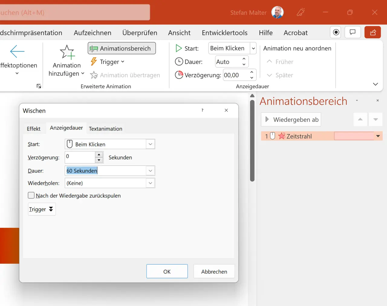Open the comments speech bubble icon
This screenshot has width=387, height=306.
coord(353,32)
